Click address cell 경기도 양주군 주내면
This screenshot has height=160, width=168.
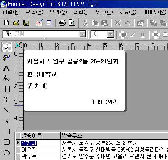(114, 156)
